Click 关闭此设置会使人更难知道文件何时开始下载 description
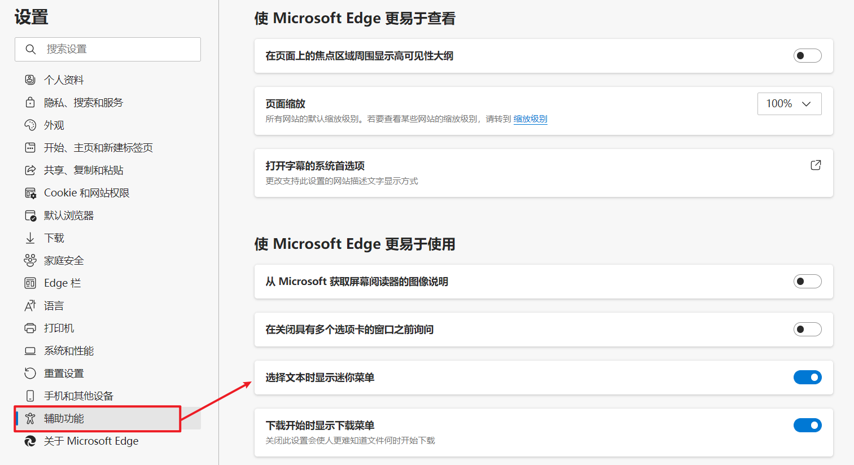This screenshot has height=465, width=854. click(350, 441)
